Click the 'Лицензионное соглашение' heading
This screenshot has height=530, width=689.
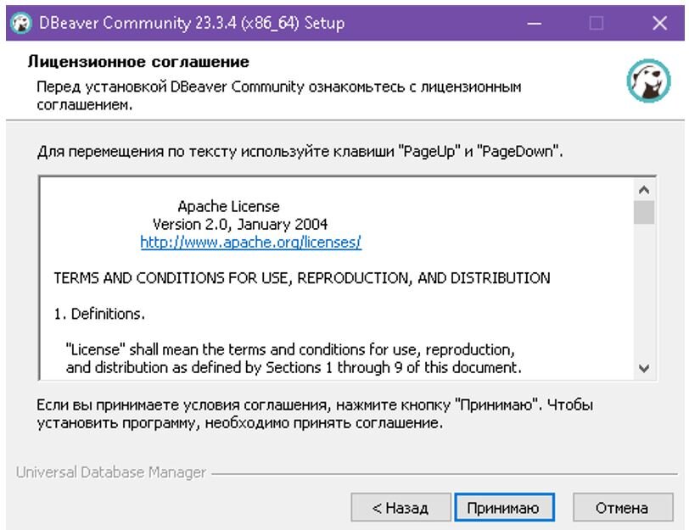coord(138,62)
